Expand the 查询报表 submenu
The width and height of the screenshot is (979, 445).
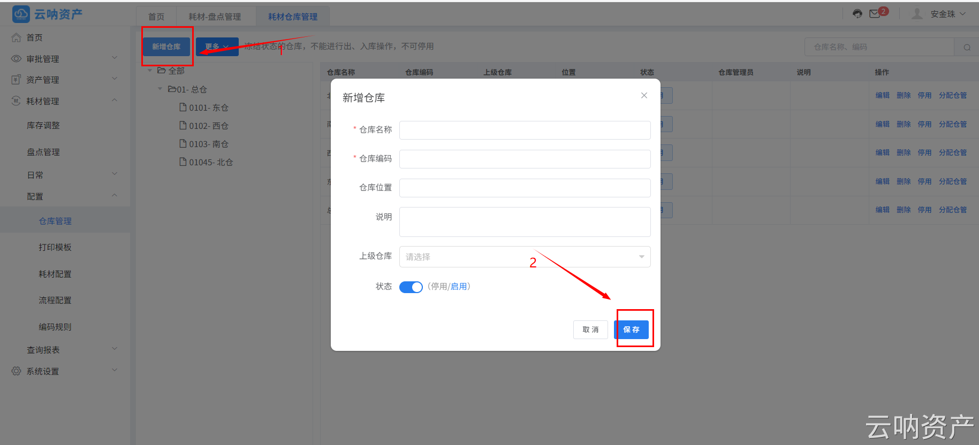point(115,349)
